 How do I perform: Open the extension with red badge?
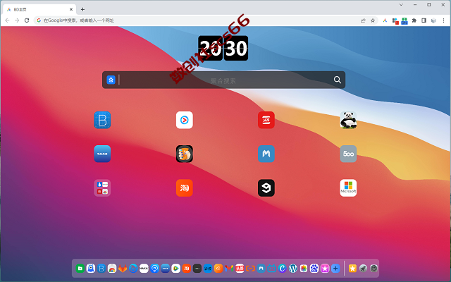395,20
